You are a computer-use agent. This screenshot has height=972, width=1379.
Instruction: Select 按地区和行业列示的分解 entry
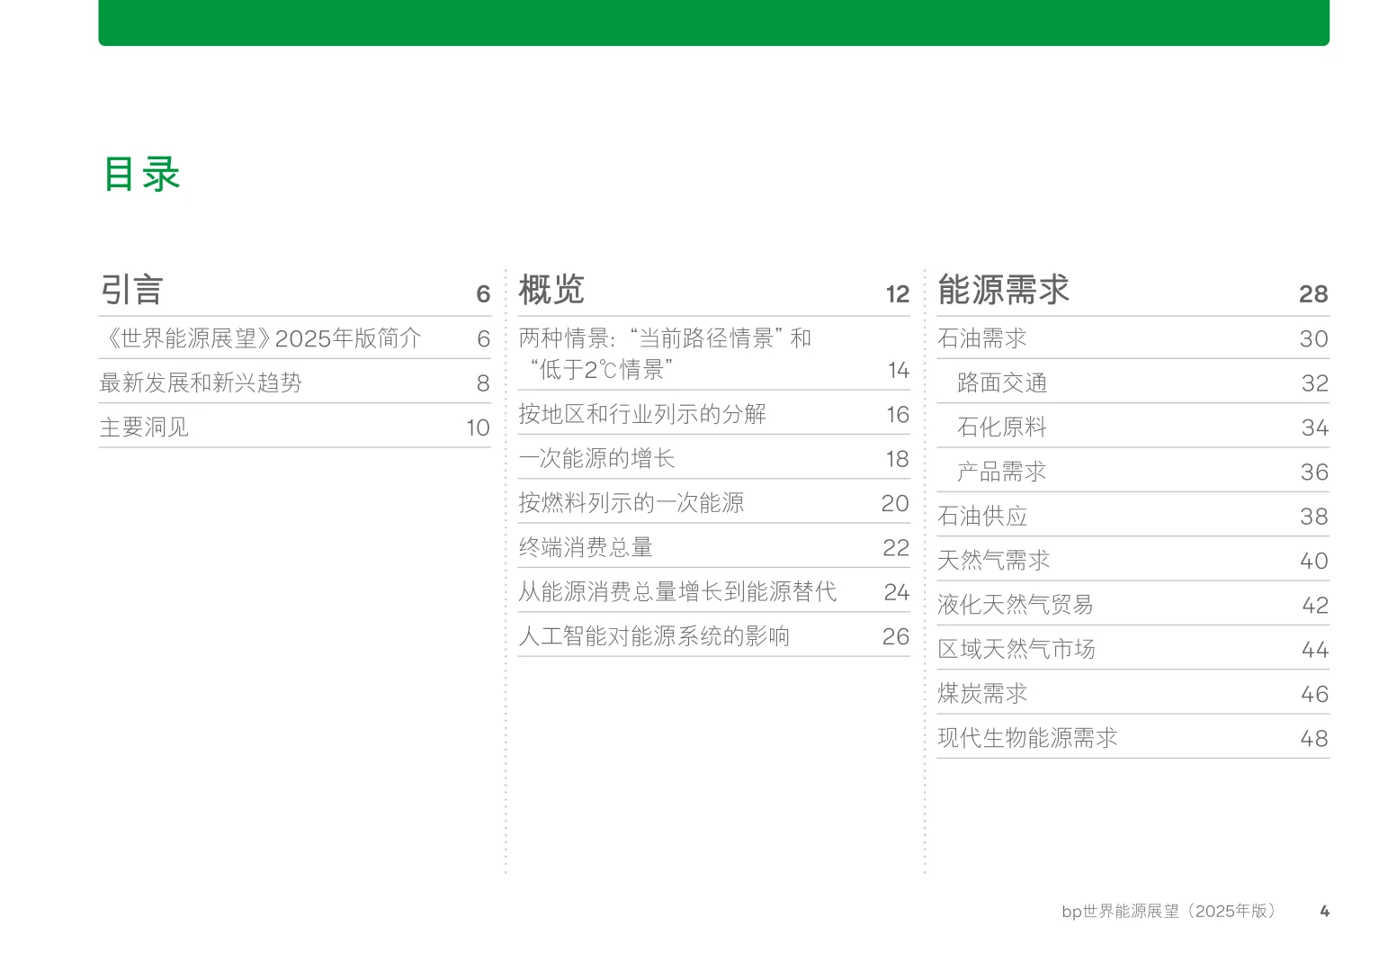(645, 414)
